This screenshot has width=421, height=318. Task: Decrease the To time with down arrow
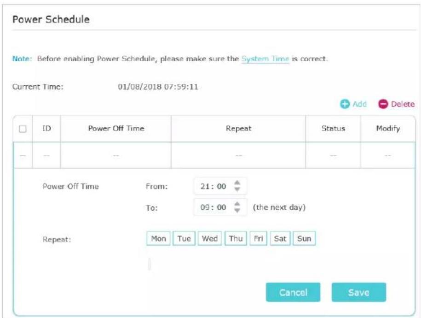point(237,210)
